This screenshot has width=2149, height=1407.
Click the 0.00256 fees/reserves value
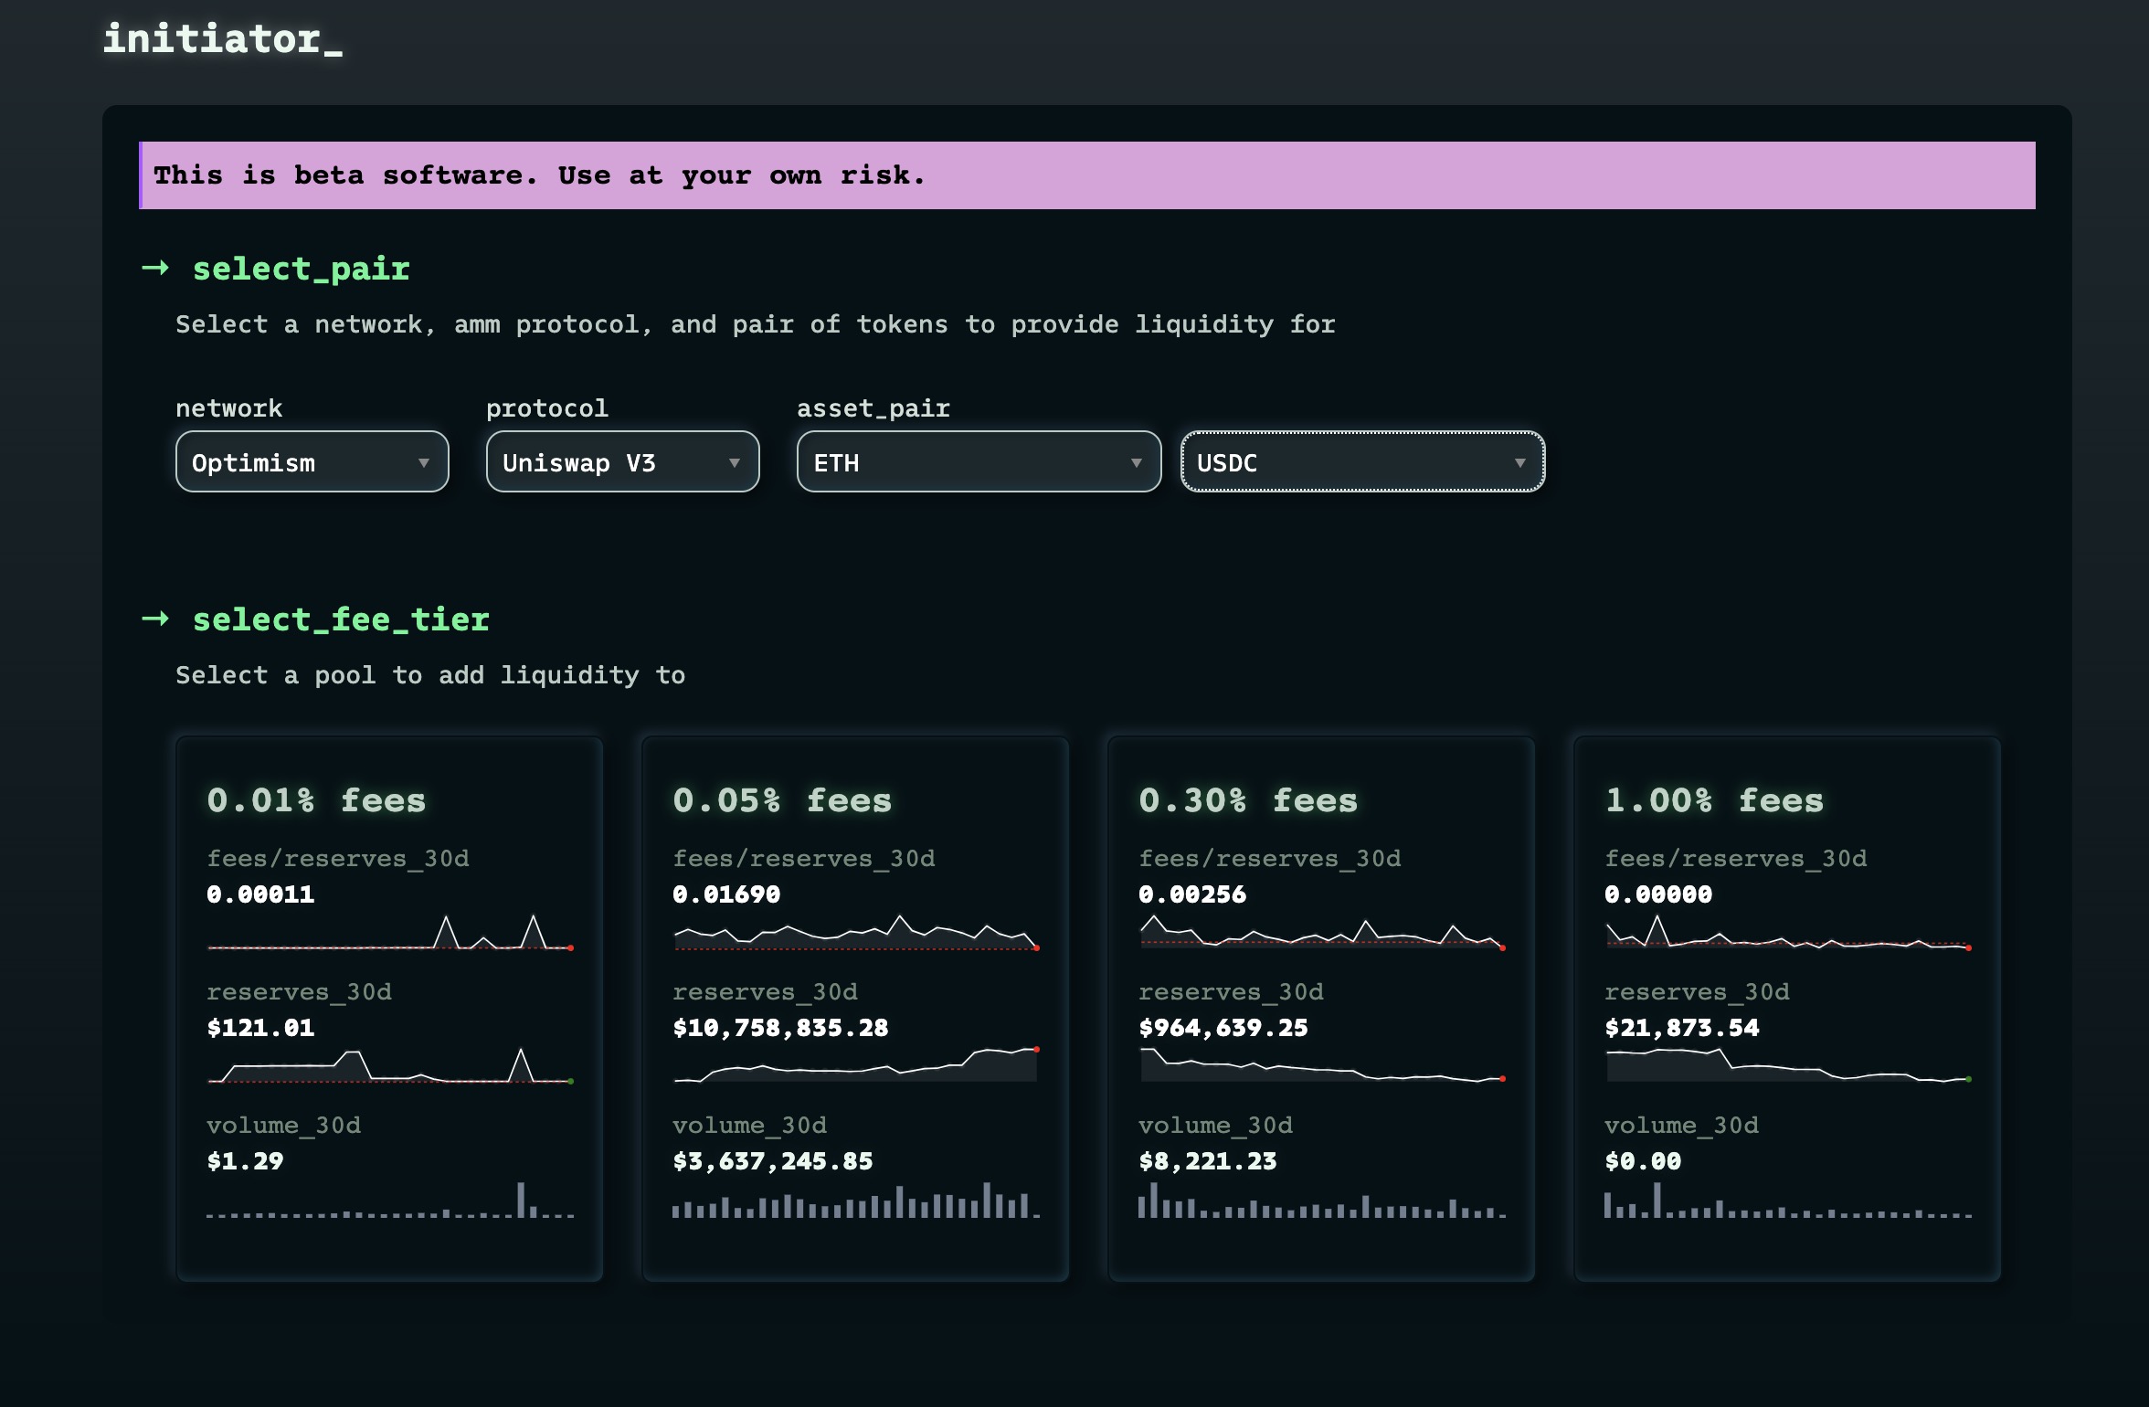pyautogui.click(x=1192, y=894)
